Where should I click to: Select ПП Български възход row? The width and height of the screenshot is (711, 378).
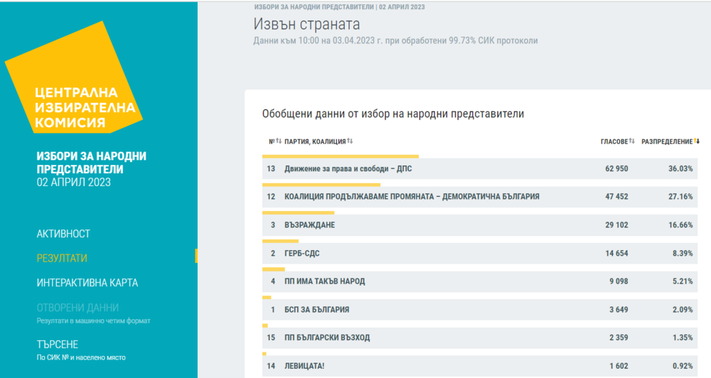(x=480, y=337)
